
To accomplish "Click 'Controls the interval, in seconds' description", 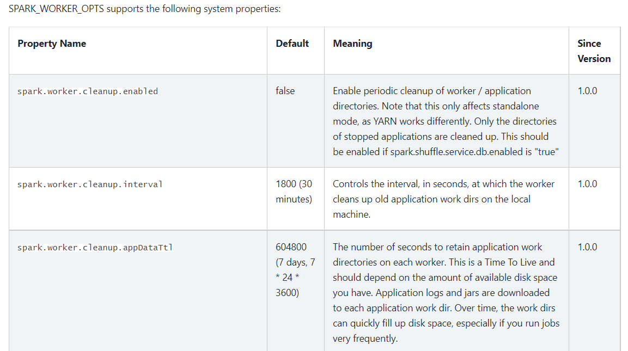I will click(x=444, y=199).
